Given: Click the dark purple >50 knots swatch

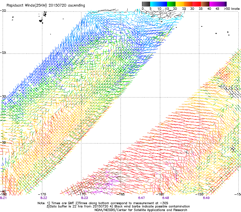Looking at the screenshot, I should tap(226, 4).
